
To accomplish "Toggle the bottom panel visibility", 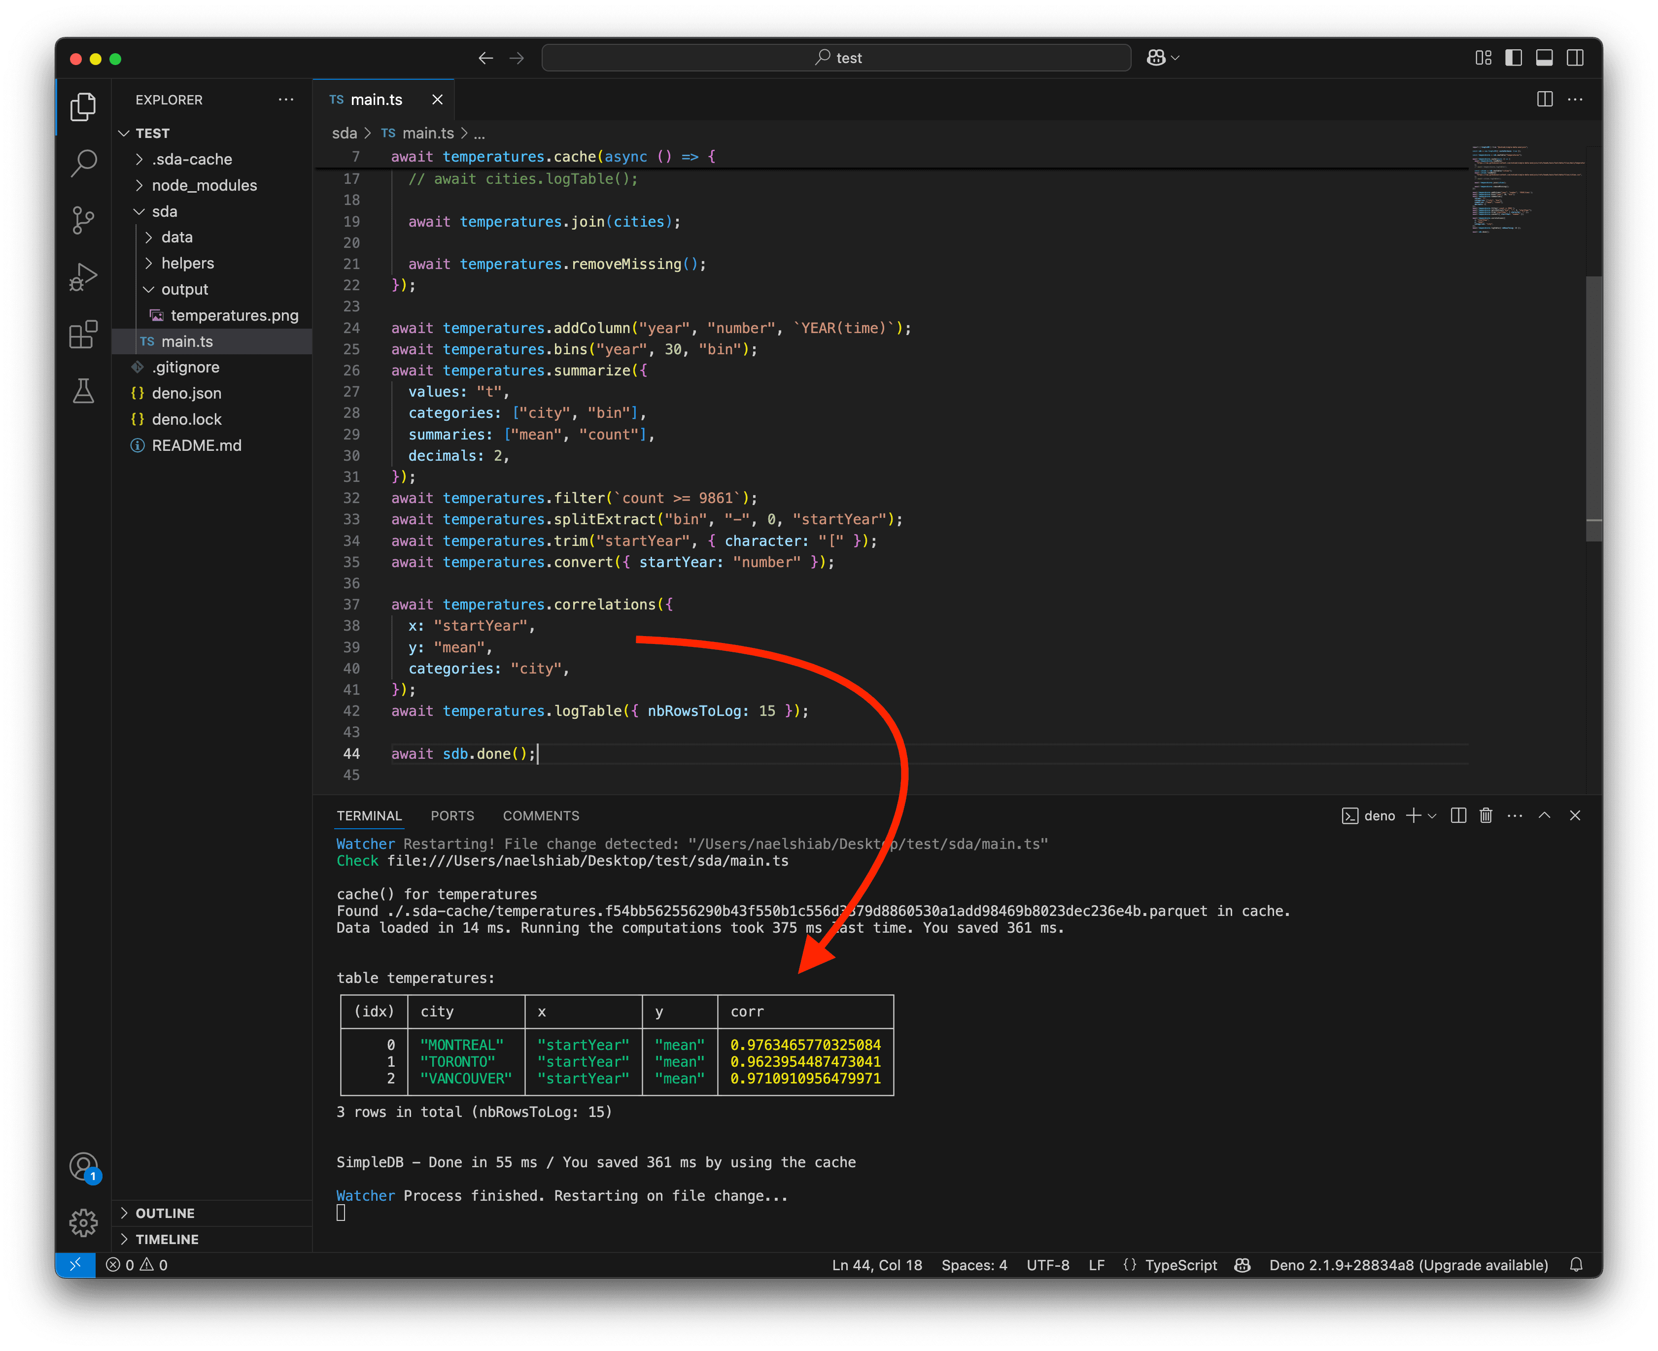I will (1544, 58).
